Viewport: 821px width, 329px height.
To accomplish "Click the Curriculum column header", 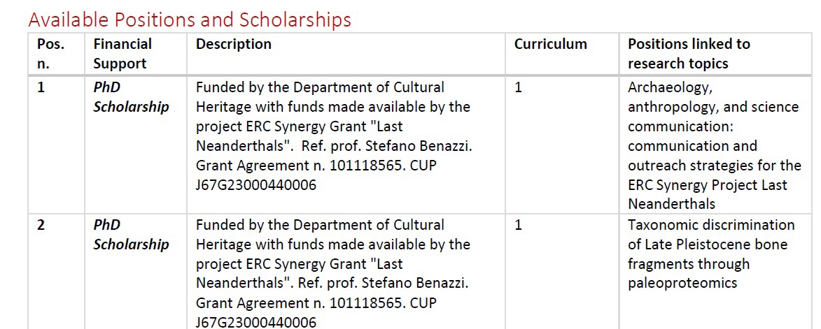I will (x=550, y=44).
